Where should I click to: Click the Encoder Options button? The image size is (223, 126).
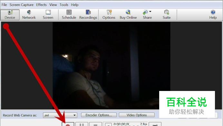pos(99,115)
